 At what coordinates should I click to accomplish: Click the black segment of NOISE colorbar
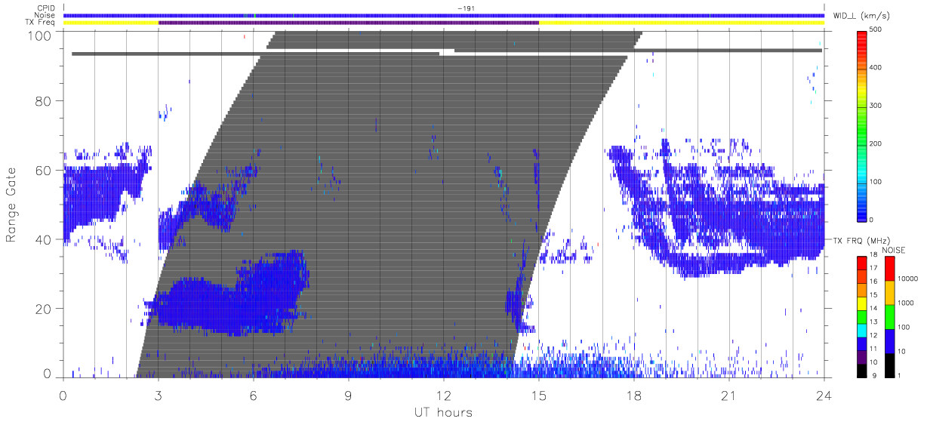tap(892, 364)
